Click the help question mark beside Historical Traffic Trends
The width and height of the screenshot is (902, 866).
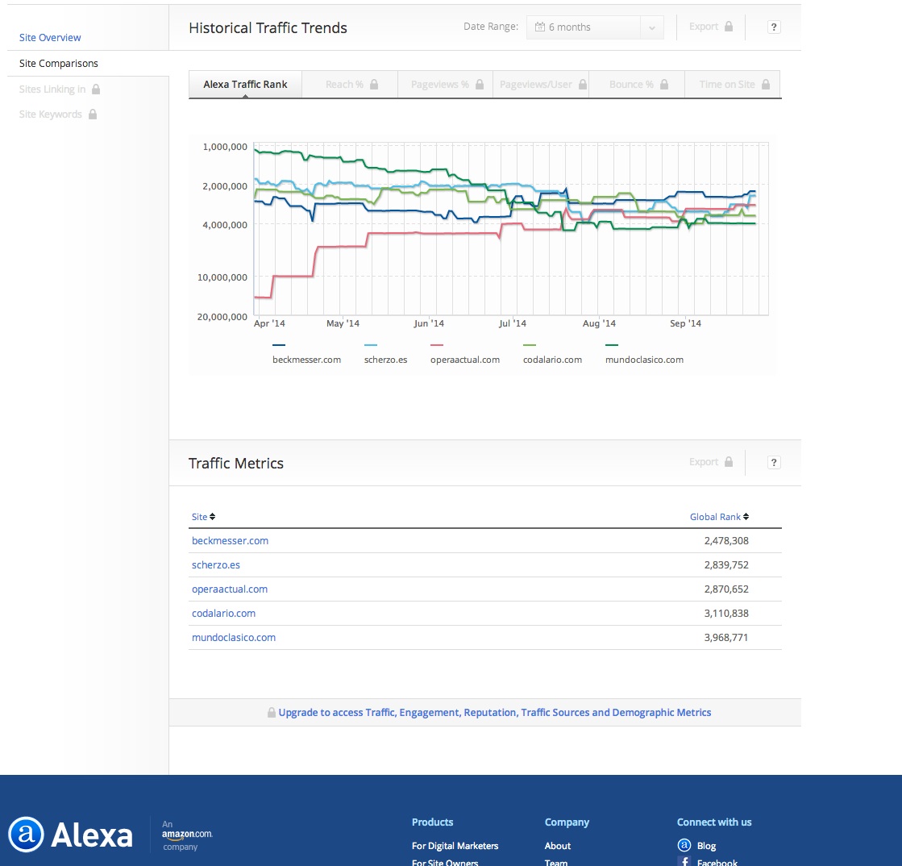click(774, 27)
